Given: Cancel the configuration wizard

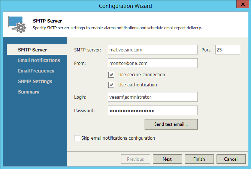Looking at the screenshot, I should click(x=231, y=159).
